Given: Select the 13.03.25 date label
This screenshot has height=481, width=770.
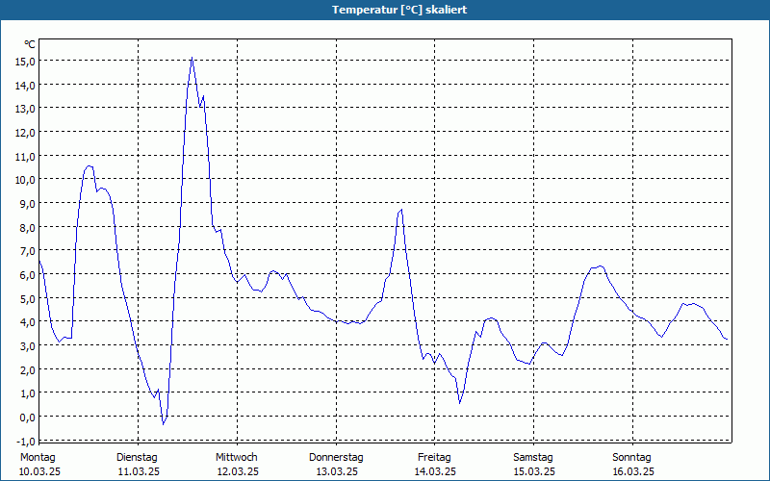Looking at the screenshot, I should [x=337, y=471].
